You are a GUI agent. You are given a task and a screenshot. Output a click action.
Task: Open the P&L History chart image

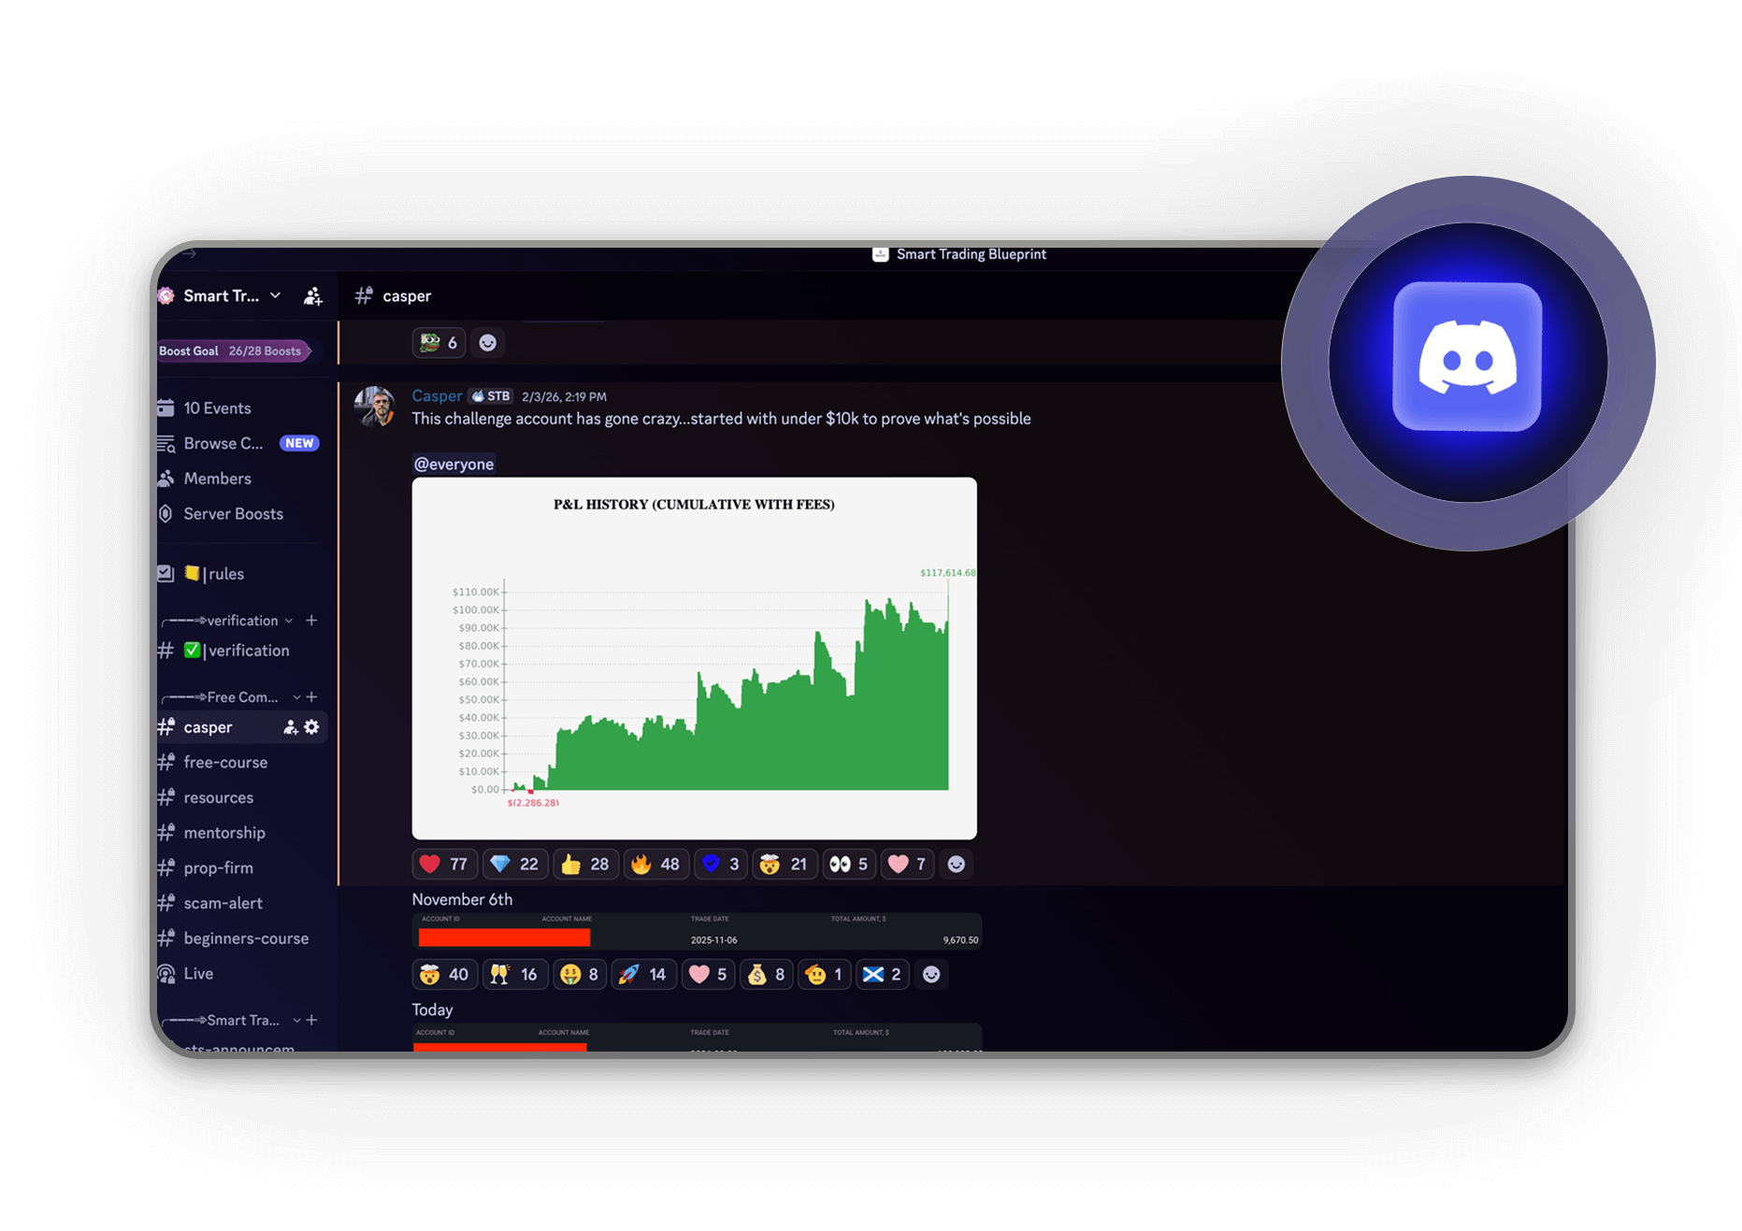click(695, 659)
